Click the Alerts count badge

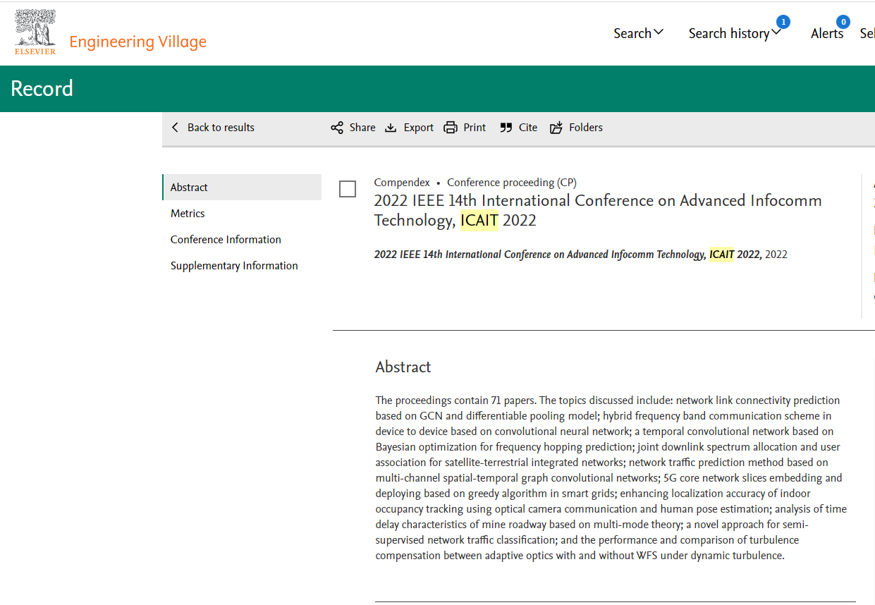pyautogui.click(x=843, y=22)
